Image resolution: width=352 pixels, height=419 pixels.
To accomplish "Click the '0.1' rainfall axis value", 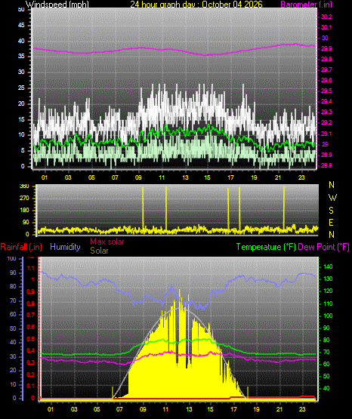I will coord(31,386).
